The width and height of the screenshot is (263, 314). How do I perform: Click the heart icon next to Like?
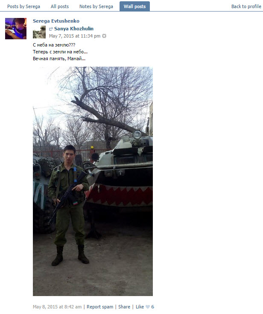click(x=148, y=307)
